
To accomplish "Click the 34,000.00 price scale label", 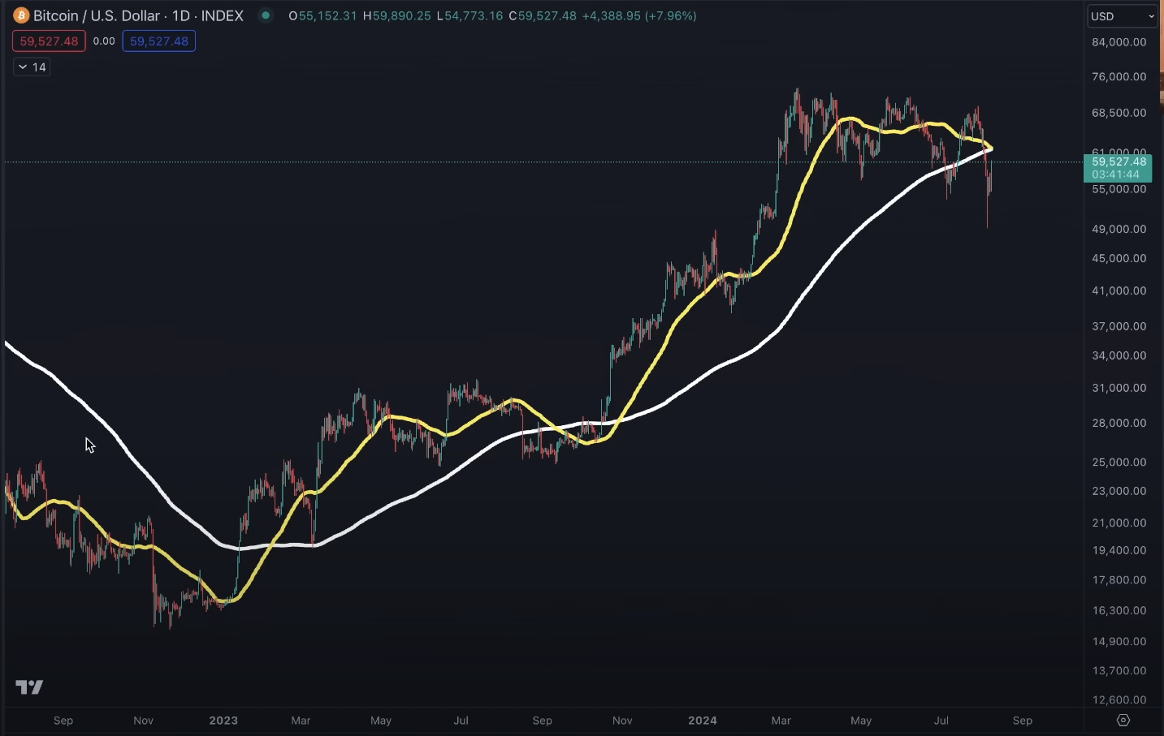I will (1119, 356).
